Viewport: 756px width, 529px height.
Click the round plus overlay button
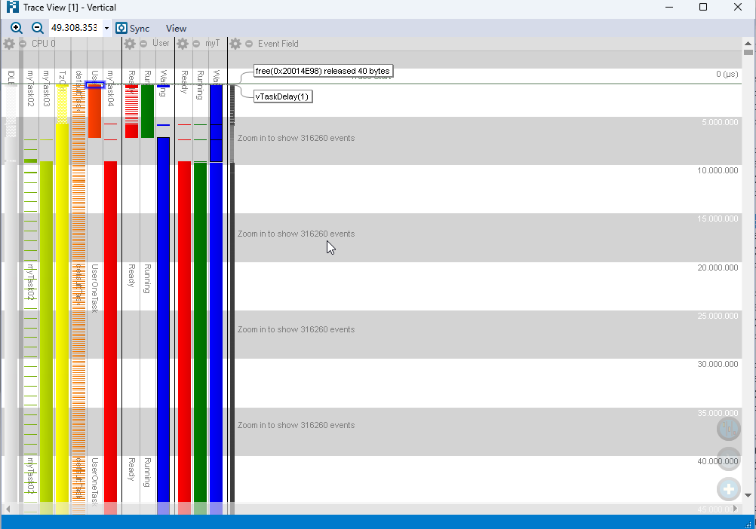729,490
